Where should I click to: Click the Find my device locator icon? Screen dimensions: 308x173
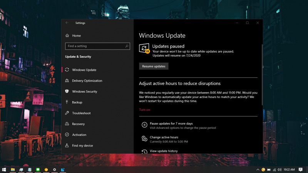(67, 145)
